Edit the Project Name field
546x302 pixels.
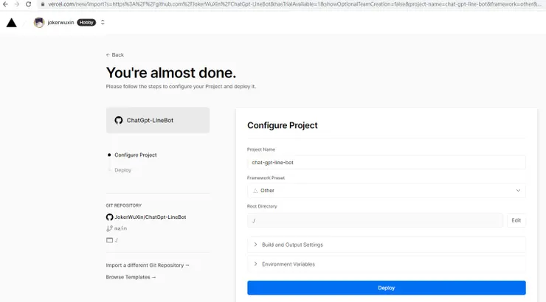coord(386,162)
